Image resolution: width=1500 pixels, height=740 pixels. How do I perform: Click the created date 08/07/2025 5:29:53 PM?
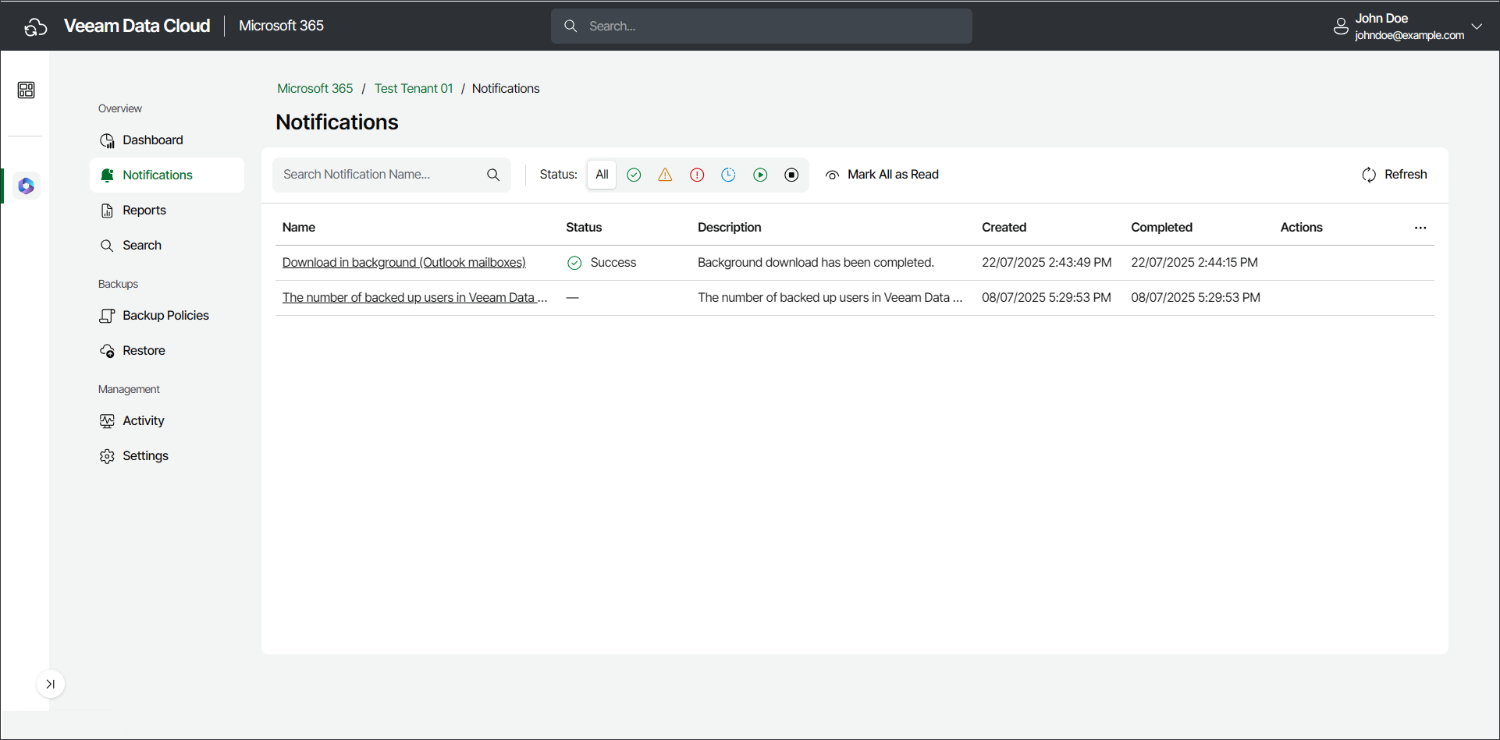click(1047, 298)
